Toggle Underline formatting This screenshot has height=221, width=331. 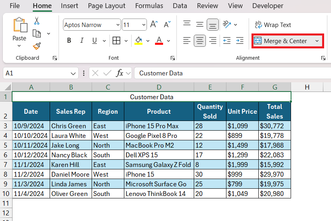tap(94, 40)
